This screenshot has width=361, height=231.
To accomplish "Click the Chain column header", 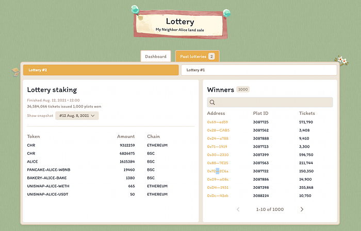I will point(153,136).
